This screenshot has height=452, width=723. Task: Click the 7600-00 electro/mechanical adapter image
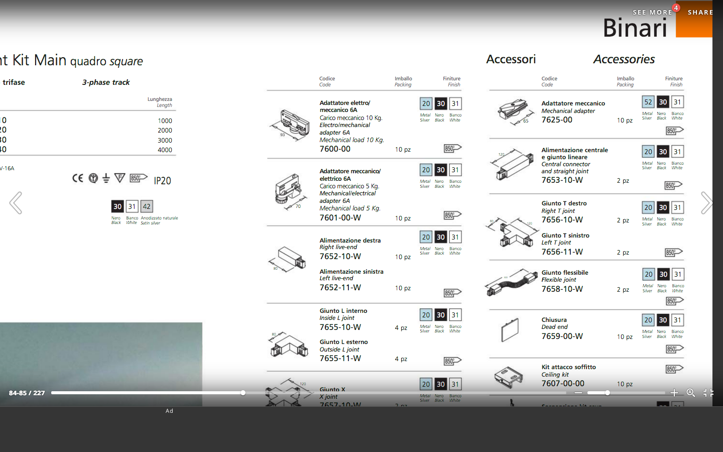(x=289, y=125)
